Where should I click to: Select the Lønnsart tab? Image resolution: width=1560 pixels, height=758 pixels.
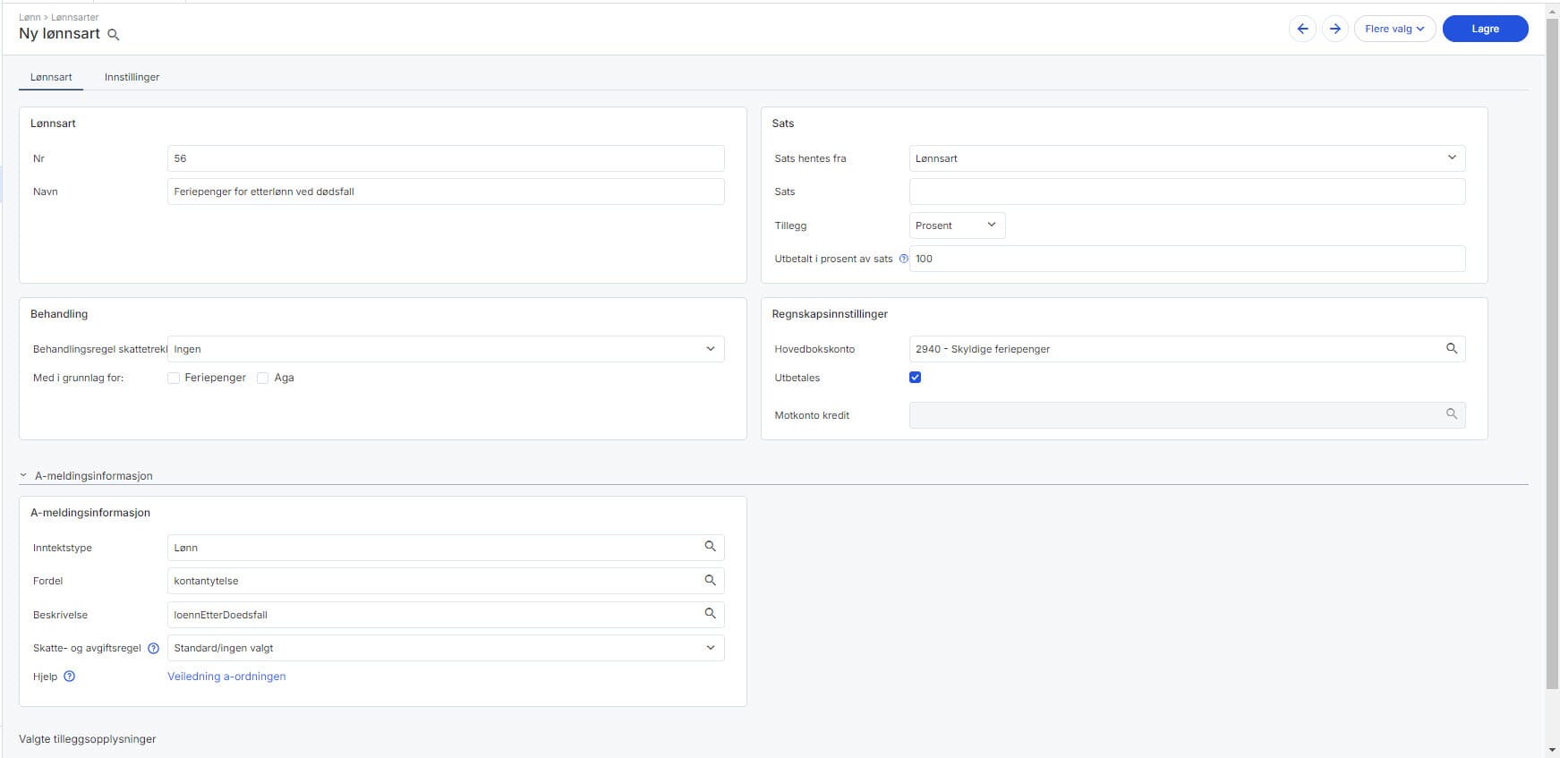51,77
